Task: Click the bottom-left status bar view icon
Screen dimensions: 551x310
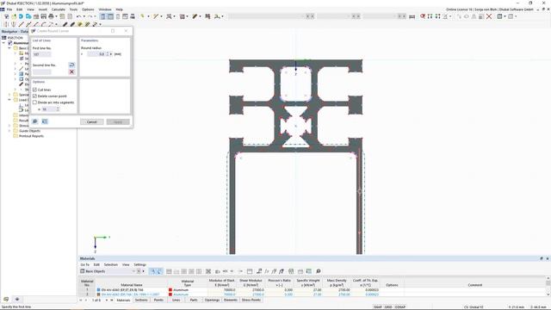Action: pyautogui.click(x=6, y=299)
